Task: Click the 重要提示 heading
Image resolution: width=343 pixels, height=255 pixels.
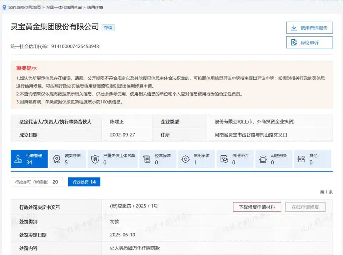Action: tap(26, 68)
